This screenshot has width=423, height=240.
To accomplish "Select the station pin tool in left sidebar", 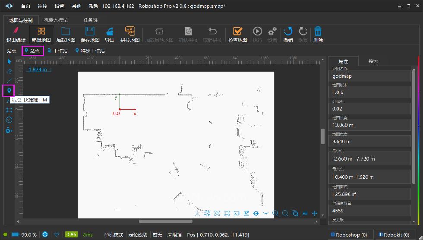I will click(9, 90).
